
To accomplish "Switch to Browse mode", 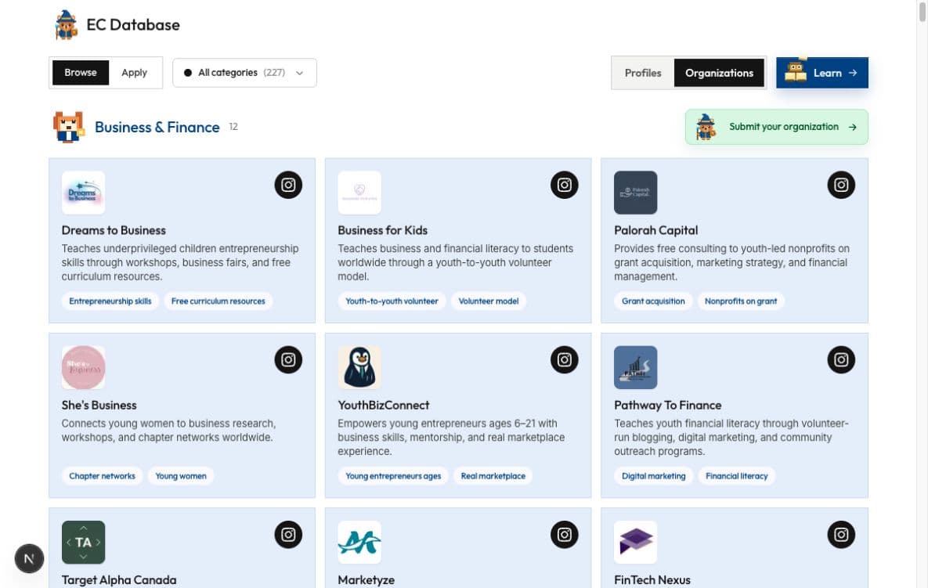I will pyautogui.click(x=81, y=73).
